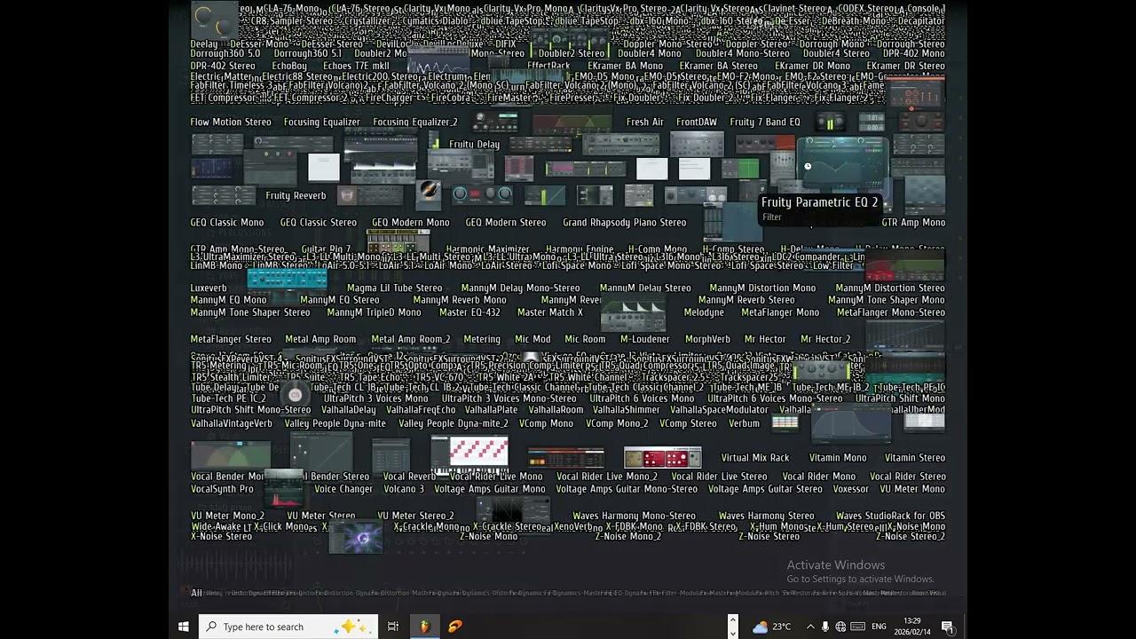The height and width of the screenshot is (639, 1136).
Task: Click the touch keyboard tray icon
Action: coord(857,627)
